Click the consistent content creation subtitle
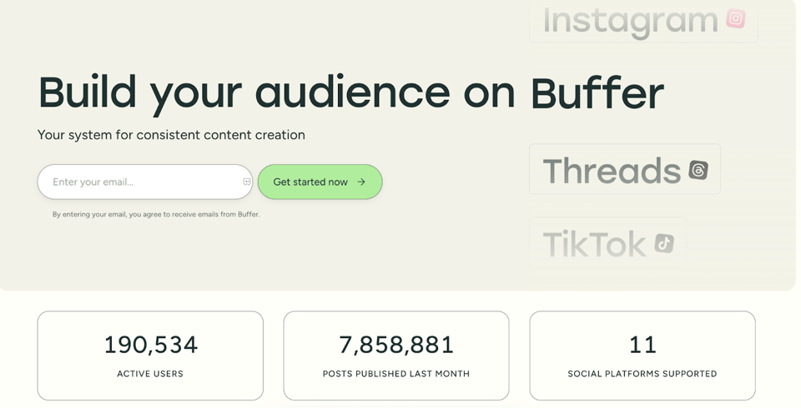 (171, 135)
